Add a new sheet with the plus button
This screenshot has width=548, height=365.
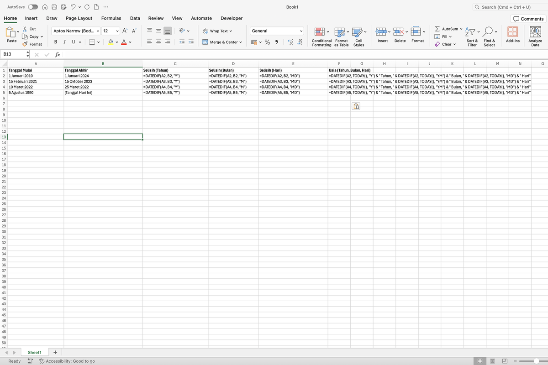coord(55,352)
